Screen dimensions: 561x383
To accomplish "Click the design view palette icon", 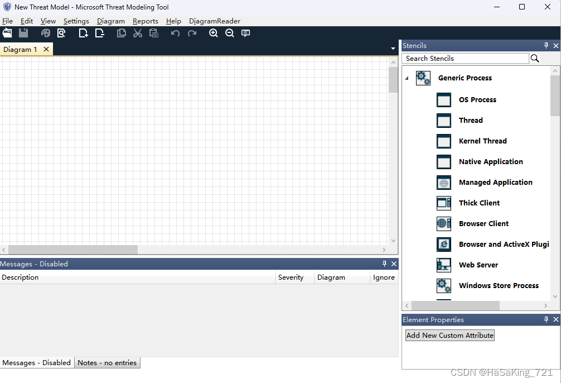I will coord(45,33).
